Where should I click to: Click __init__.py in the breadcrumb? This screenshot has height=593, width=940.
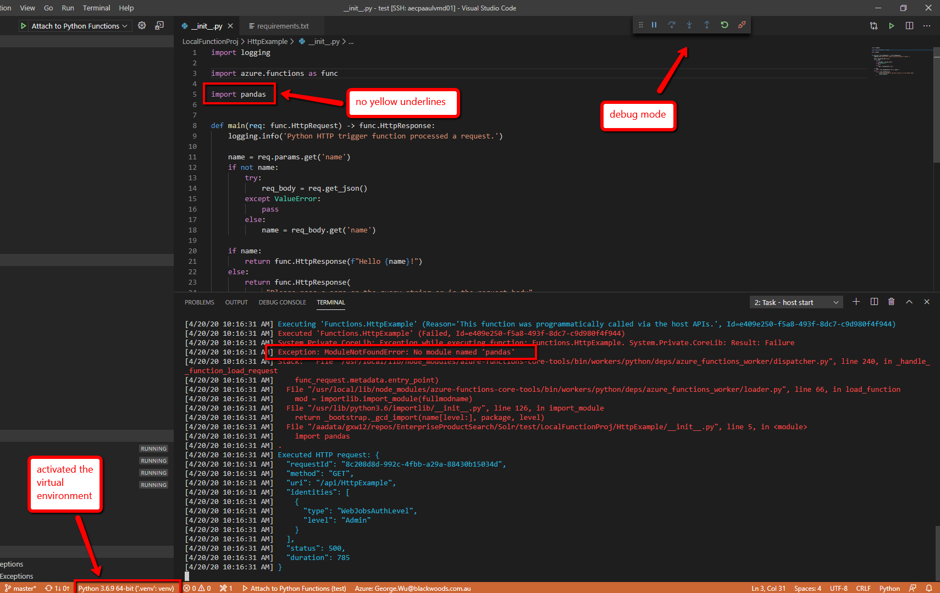(324, 41)
